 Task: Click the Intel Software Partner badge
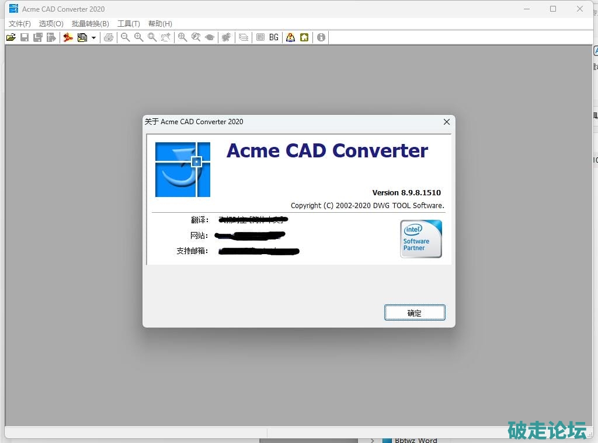(x=420, y=238)
